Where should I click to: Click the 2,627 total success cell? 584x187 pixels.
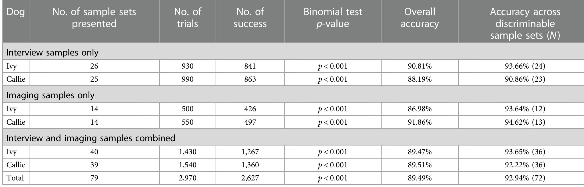click(250, 178)
